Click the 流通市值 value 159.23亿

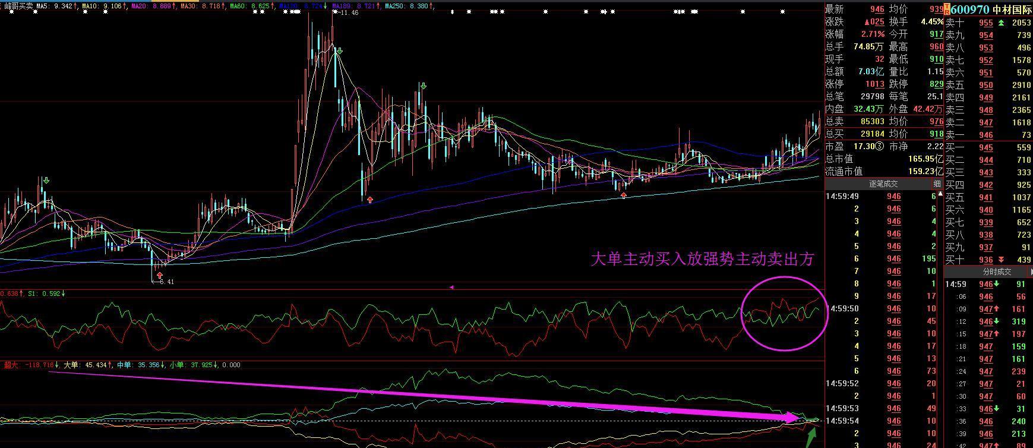[925, 171]
